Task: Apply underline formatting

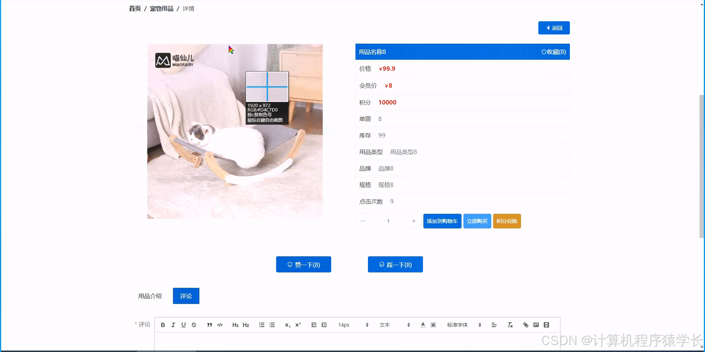Action: tap(184, 325)
